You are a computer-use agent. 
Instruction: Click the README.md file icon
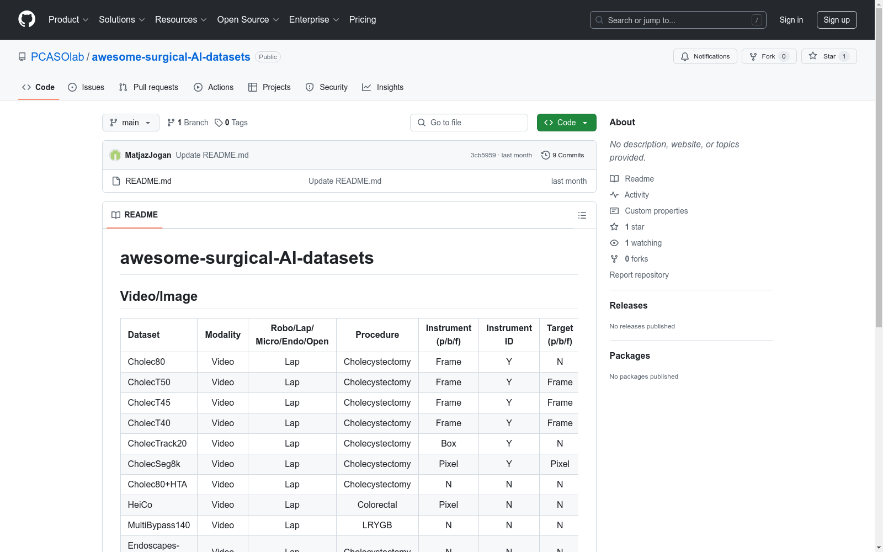coord(116,181)
